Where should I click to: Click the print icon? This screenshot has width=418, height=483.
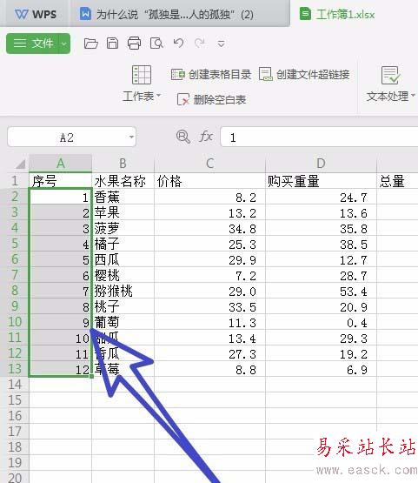click(134, 44)
